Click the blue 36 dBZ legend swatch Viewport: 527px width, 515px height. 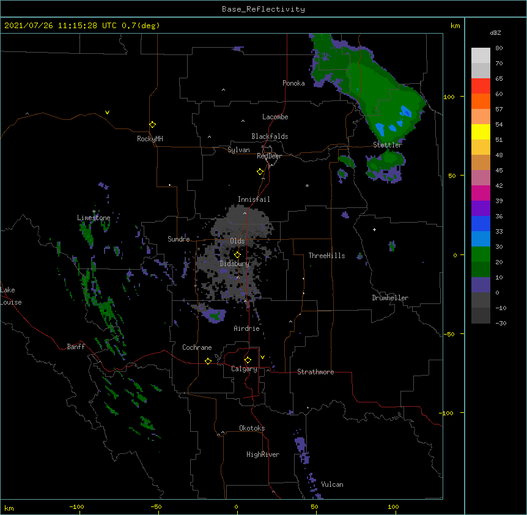(481, 223)
